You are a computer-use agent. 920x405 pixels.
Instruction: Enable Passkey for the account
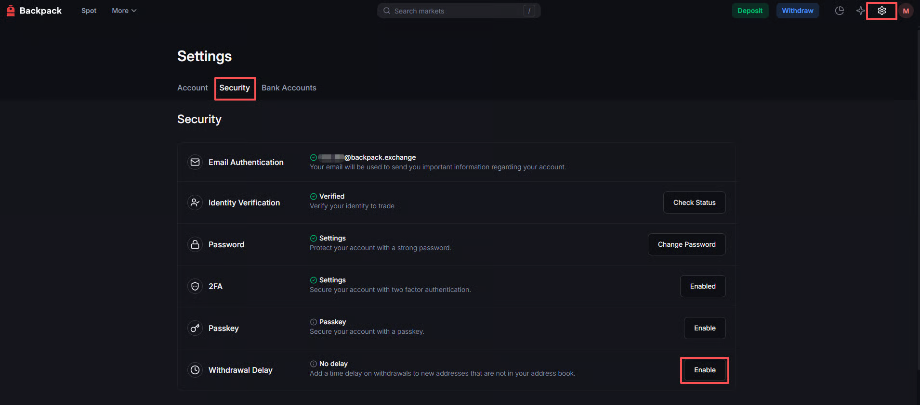pyautogui.click(x=704, y=328)
